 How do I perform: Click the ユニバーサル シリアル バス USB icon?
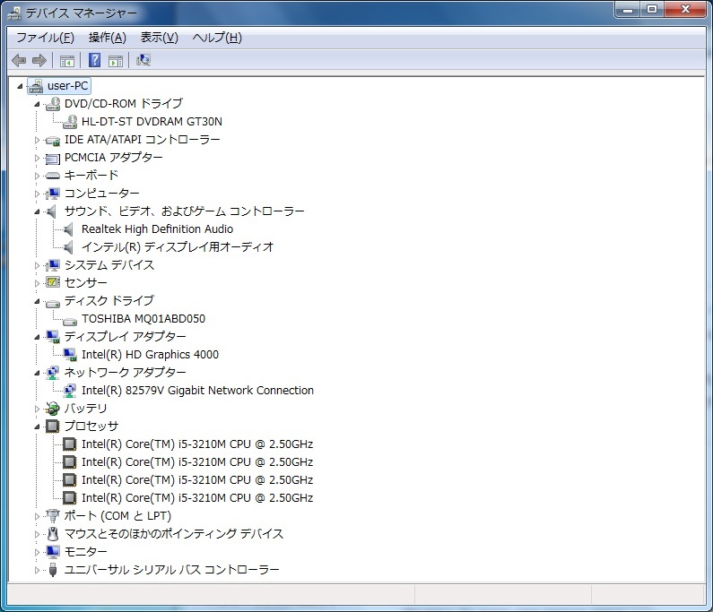[53, 570]
